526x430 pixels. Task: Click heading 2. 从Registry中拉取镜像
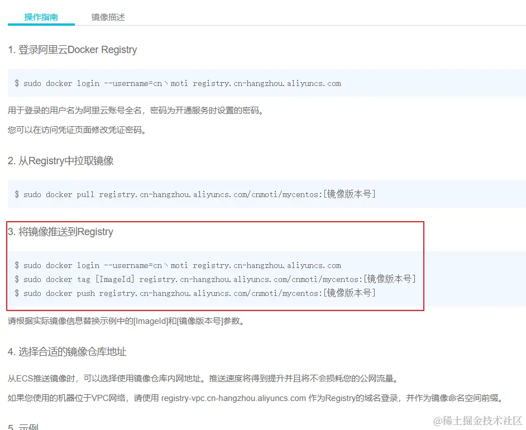tap(61, 161)
